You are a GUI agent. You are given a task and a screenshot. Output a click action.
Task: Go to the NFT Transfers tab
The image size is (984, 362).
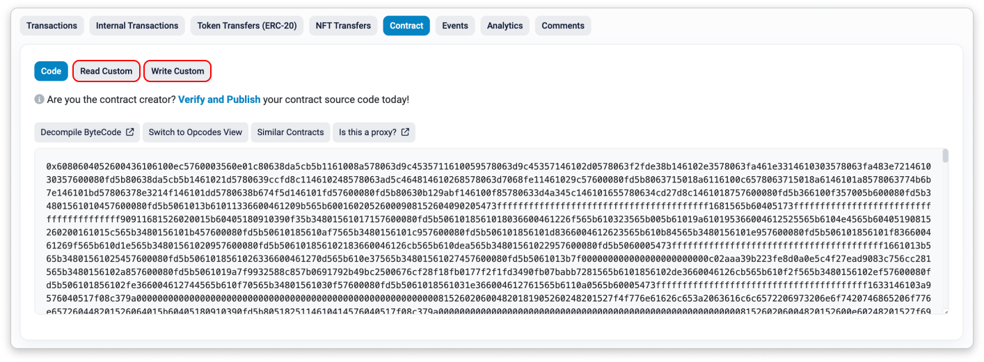tap(343, 26)
